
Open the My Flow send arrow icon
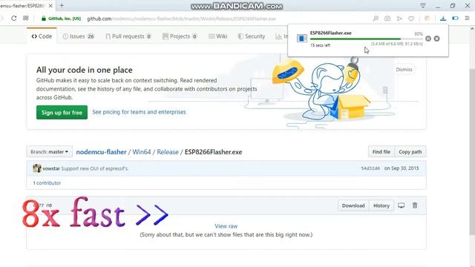point(399,19)
